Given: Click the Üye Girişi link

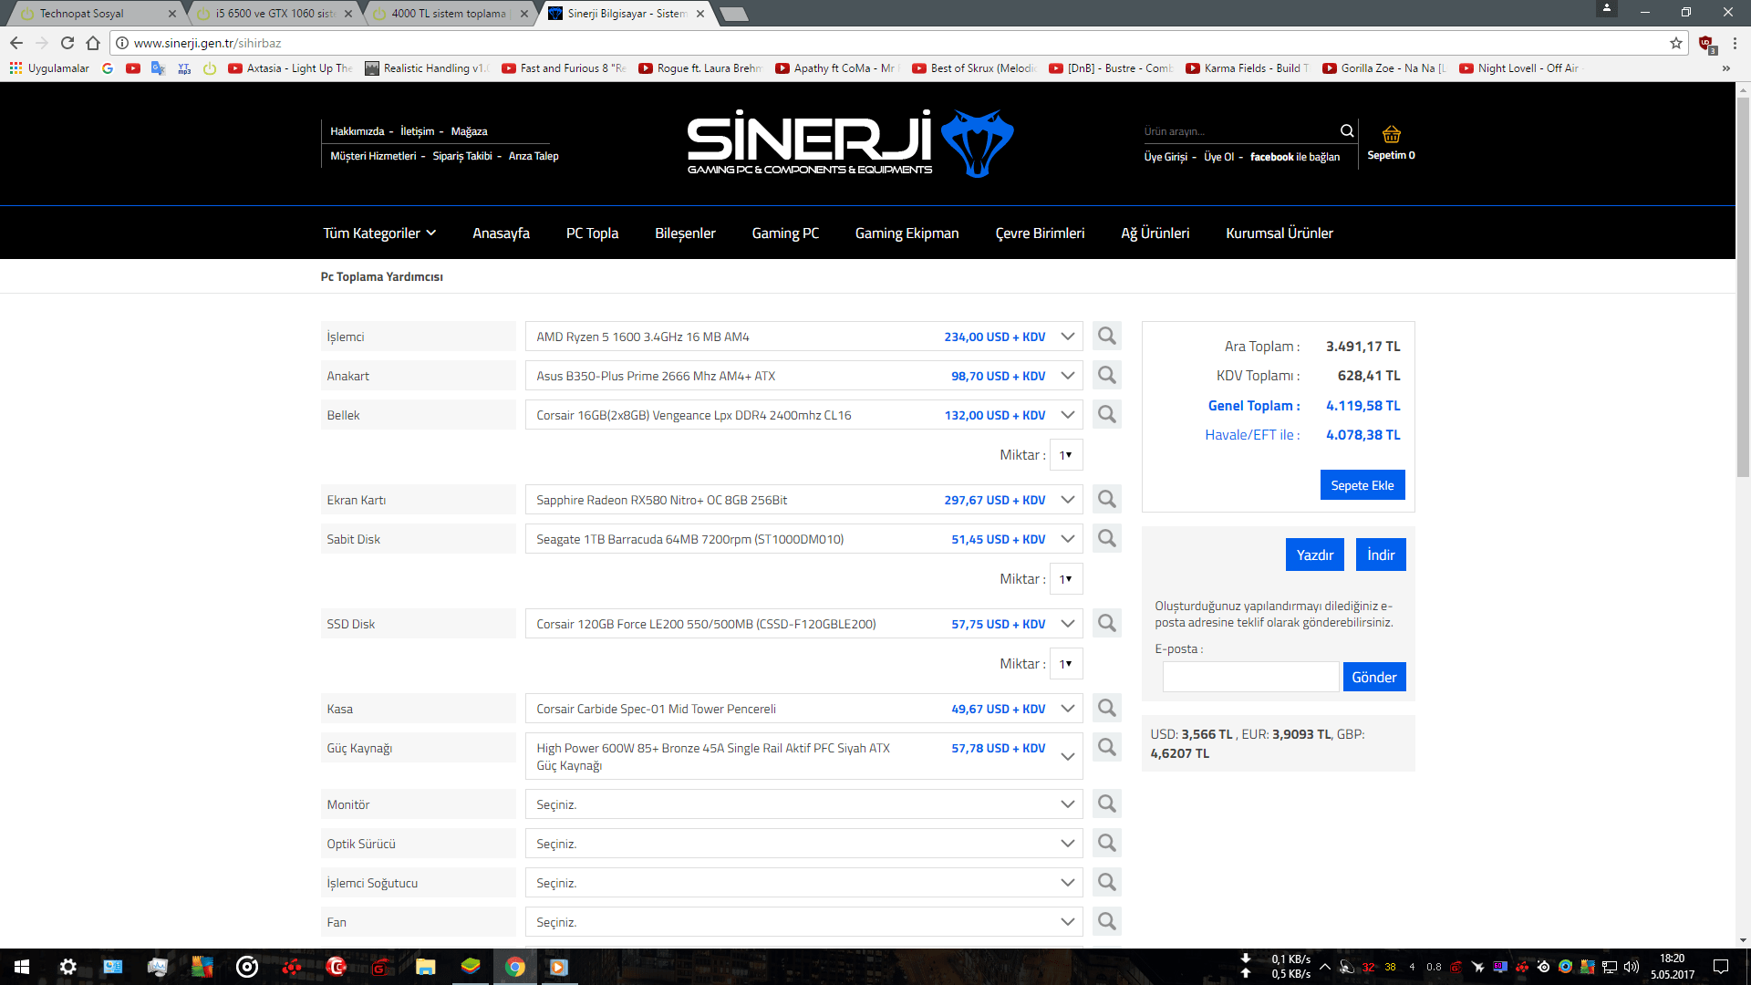Looking at the screenshot, I should click(1166, 157).
